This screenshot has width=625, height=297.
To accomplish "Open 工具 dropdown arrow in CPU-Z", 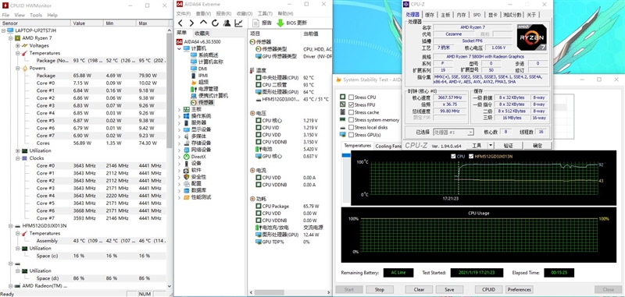I will click(x=491, y=146).
